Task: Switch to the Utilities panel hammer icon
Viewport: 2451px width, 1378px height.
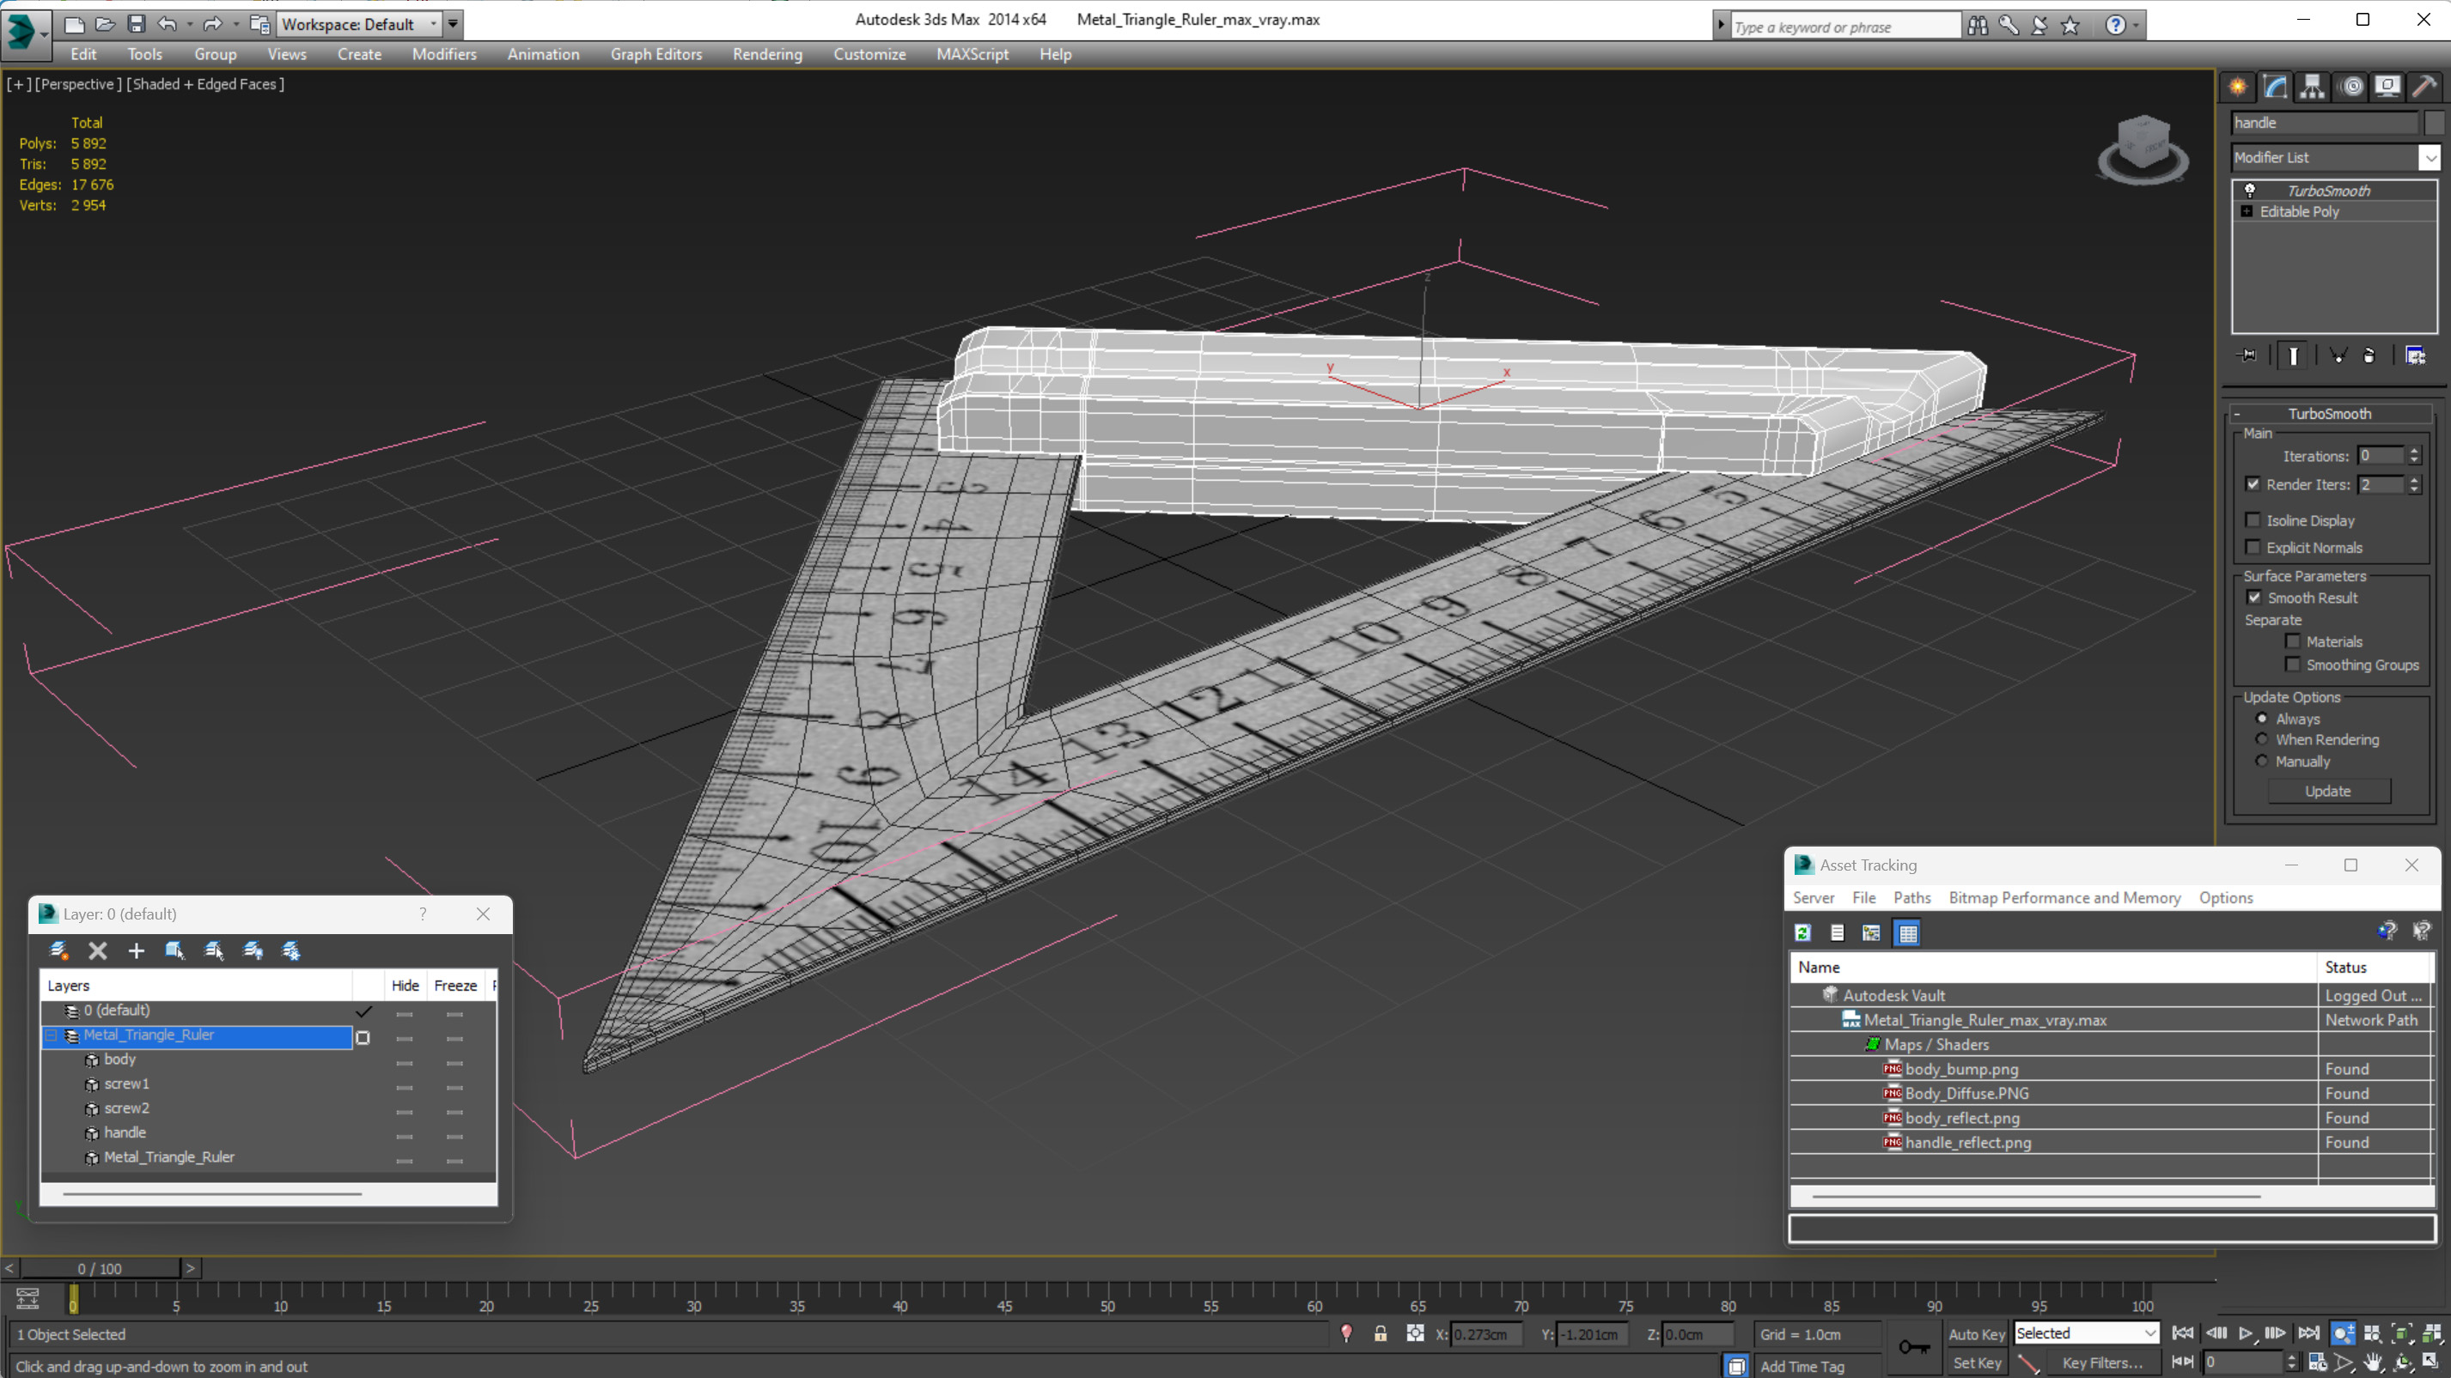Action: pos(2424,88)
